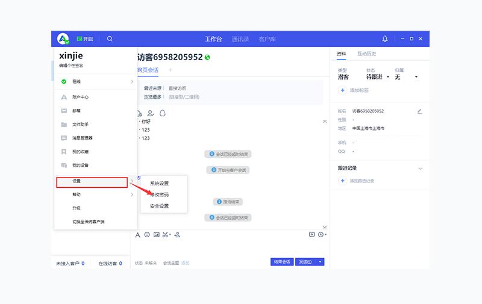Open the search magnifier in the header
Image resolution: width=482 pixels, height=304 pixels.
tap(110, 39)
